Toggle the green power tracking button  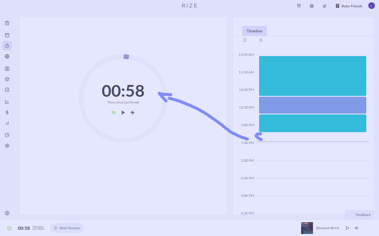[9, 228]
